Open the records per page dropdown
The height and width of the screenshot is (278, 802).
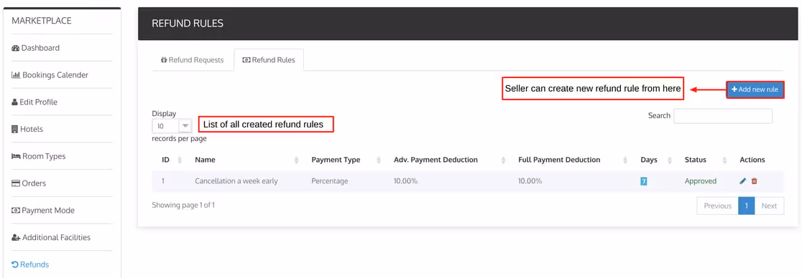click(x=172, y=125)
